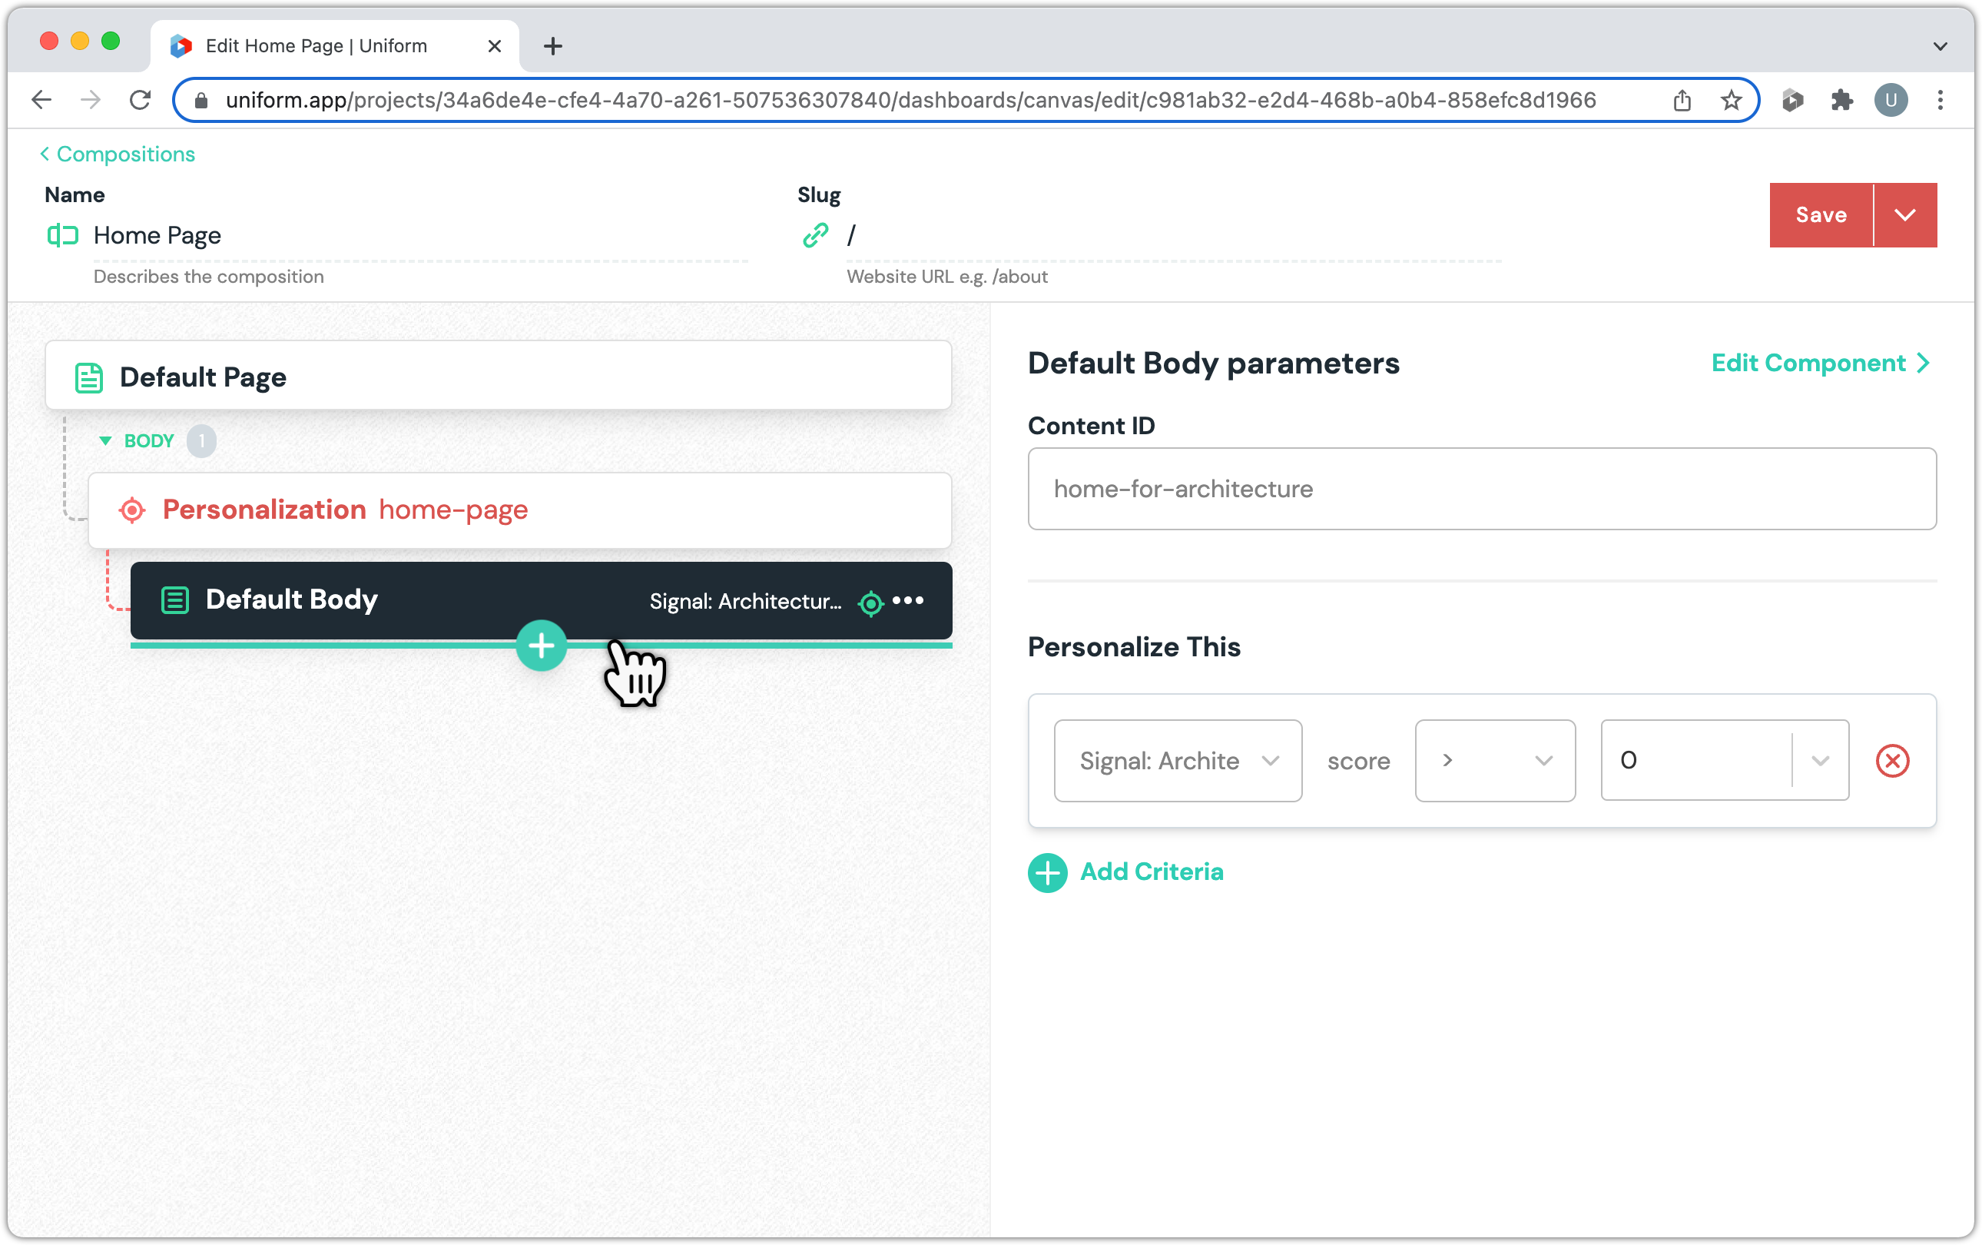Screen dimensions: 1982x1245
Task: Expand the score value dropdown arrow
Action: point(1820,760)
